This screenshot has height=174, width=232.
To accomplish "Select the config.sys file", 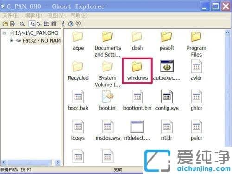I will point(167,101).
